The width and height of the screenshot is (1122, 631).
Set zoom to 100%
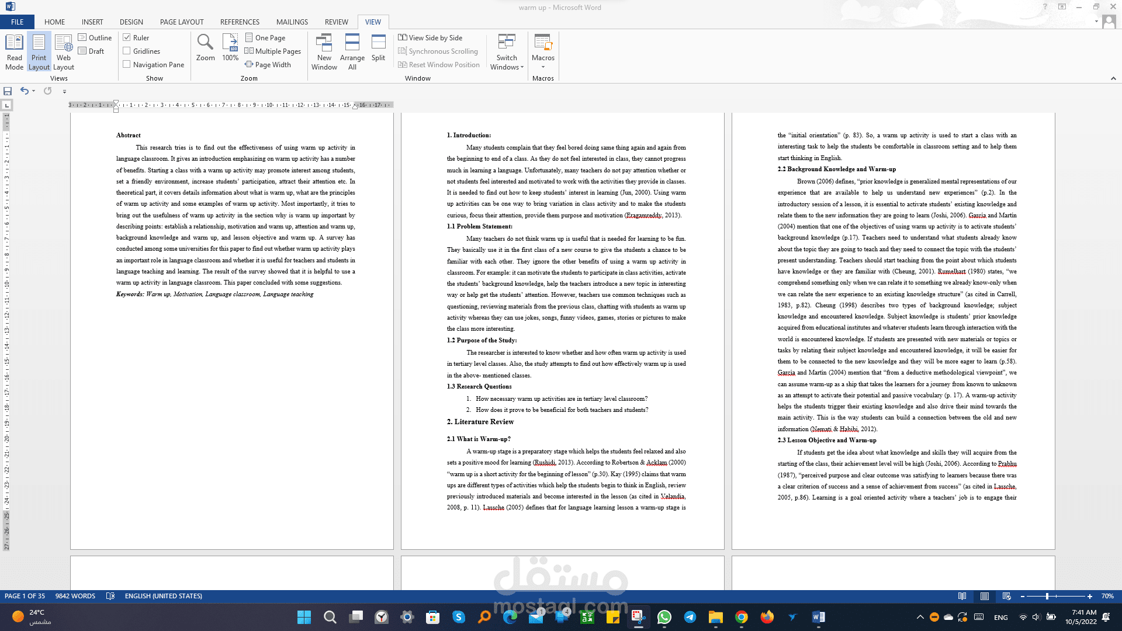[x=230, y=47]
